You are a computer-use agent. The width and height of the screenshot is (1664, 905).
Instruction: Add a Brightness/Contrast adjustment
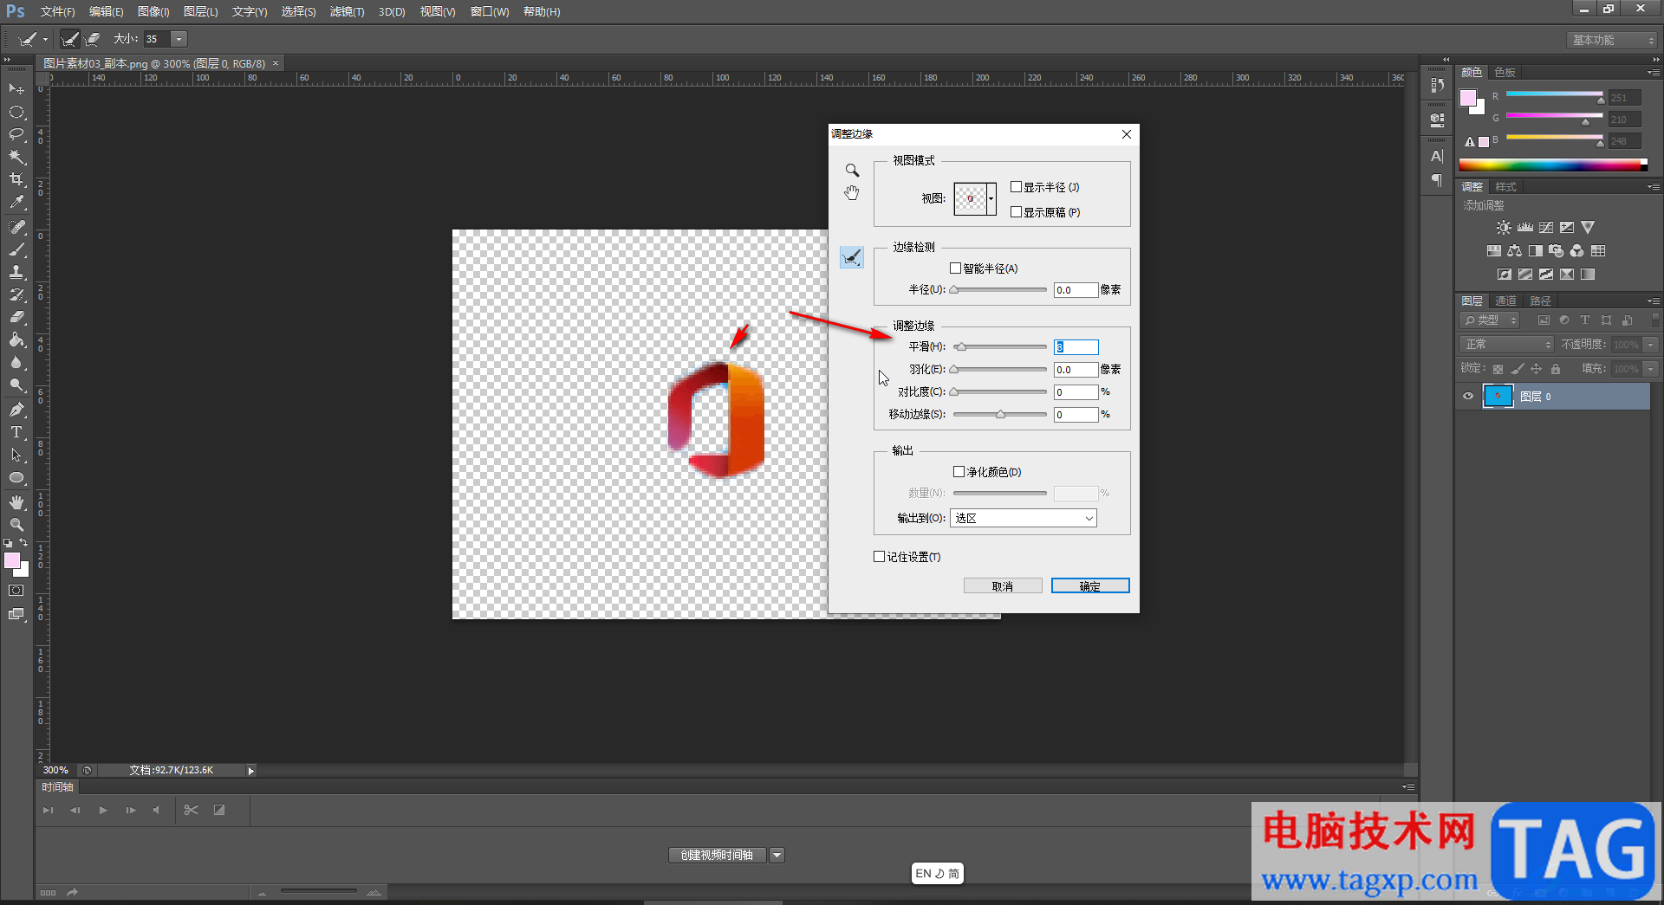1504,228
